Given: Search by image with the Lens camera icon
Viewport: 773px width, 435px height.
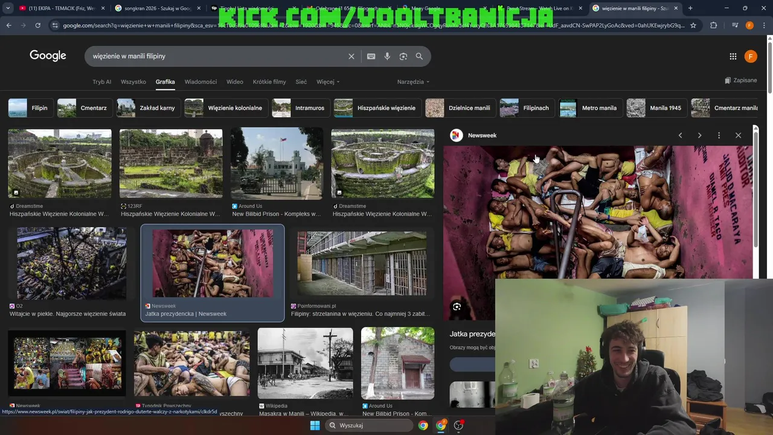Looking at the screenshot, I should point(403,56).
